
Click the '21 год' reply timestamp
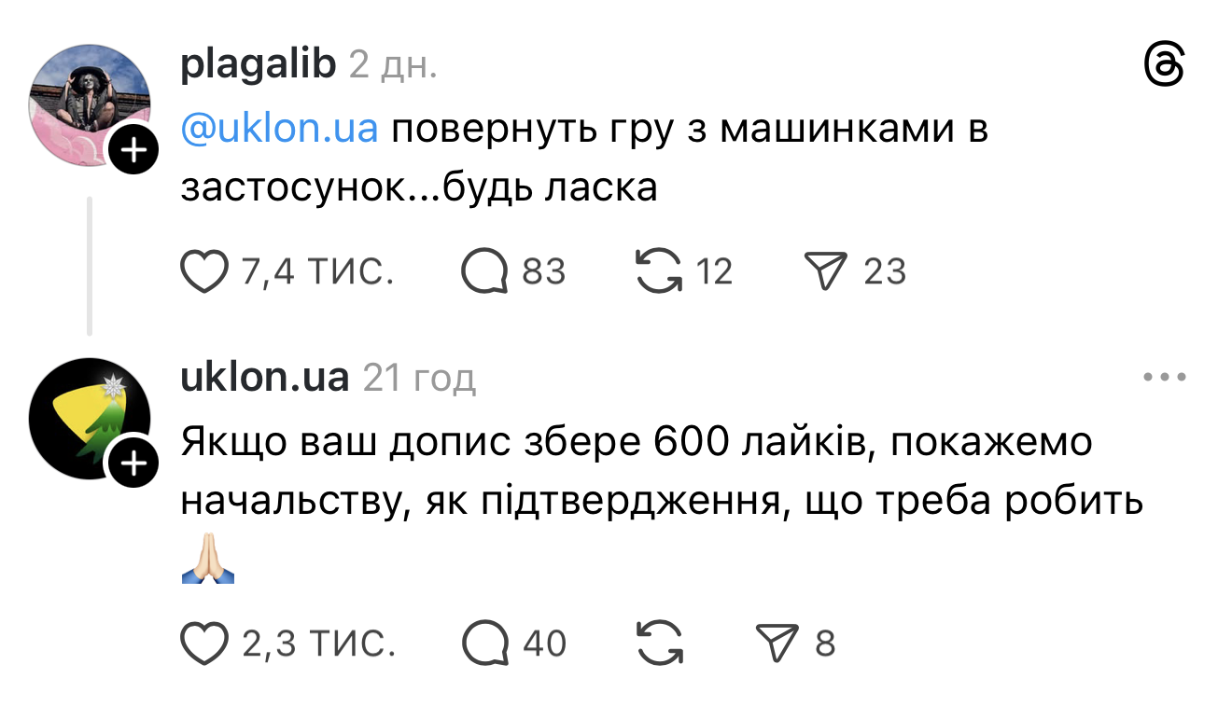click(419, 379)
